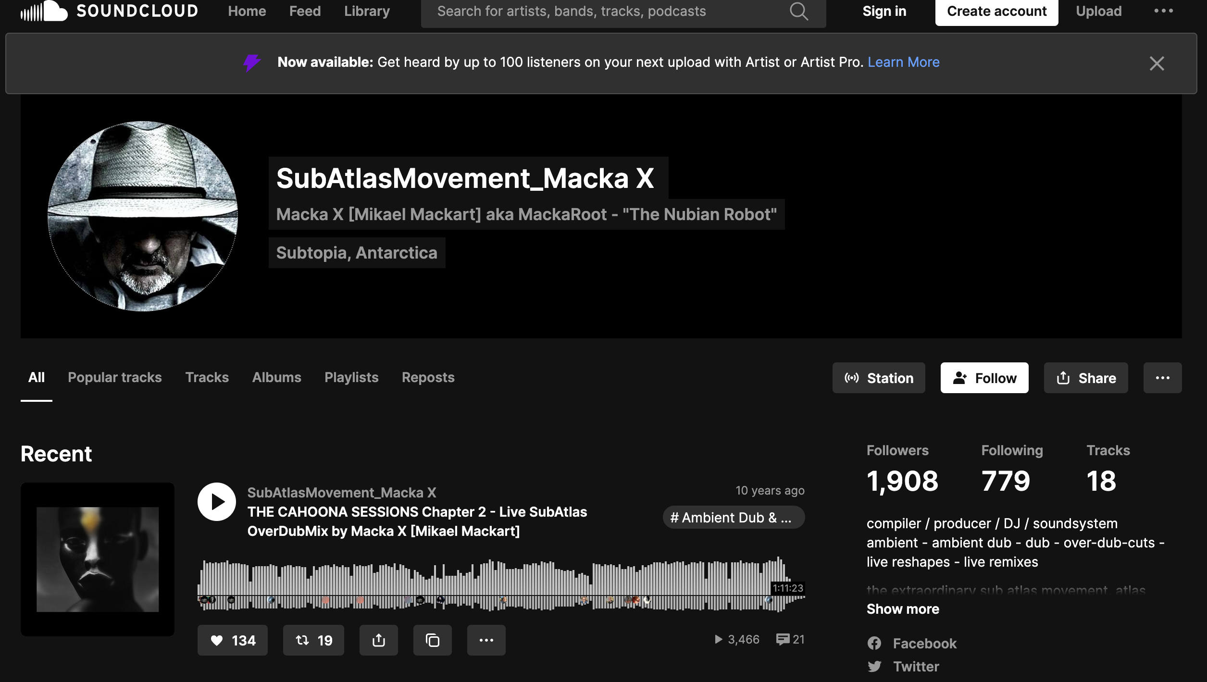Image resolution: width=1207 pixels, height=682 pixels.
Task: Click the Upload link
Action: coord(1098,11)
